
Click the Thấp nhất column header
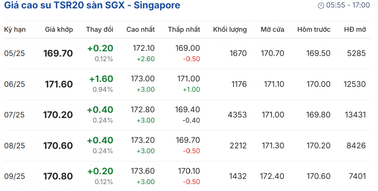tap(184, 30)
